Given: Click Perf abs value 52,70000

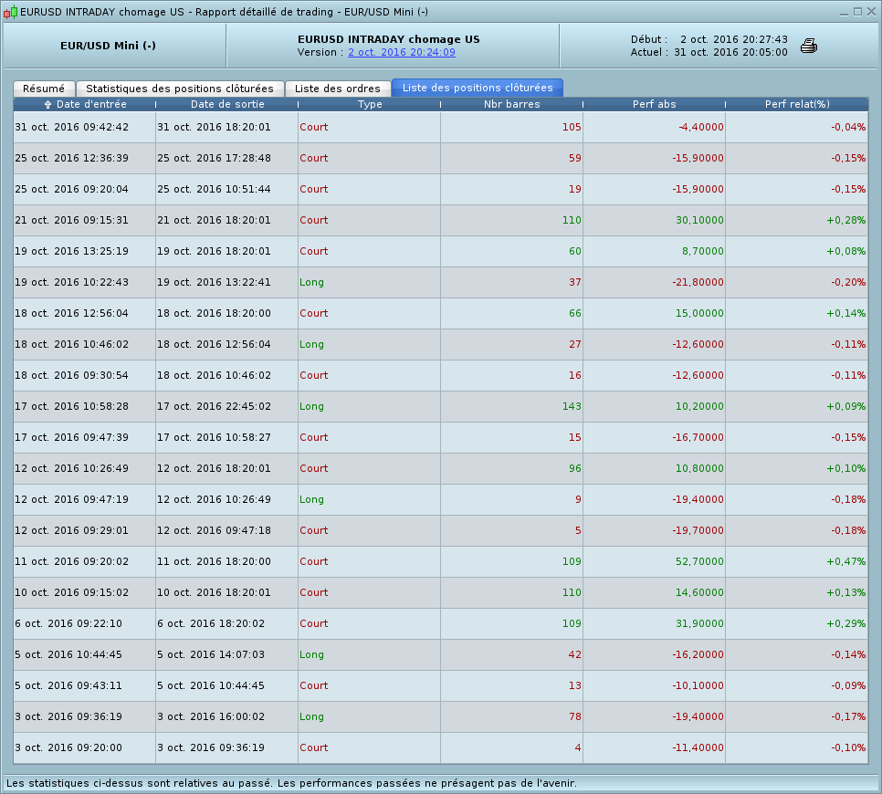Looking at the screenshot, I should coord(699,561).
